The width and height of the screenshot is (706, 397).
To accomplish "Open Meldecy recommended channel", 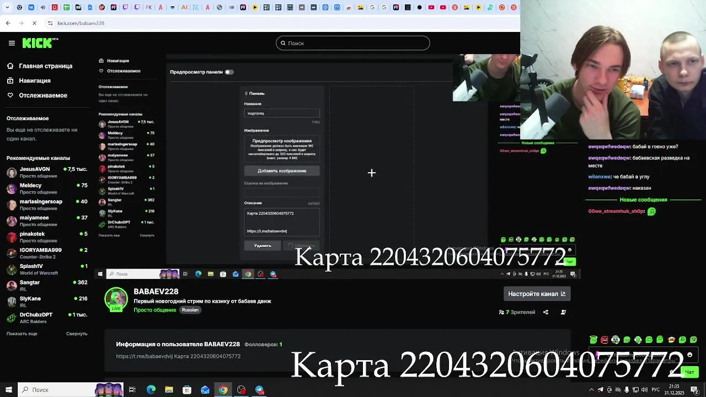I will [47, 189].
